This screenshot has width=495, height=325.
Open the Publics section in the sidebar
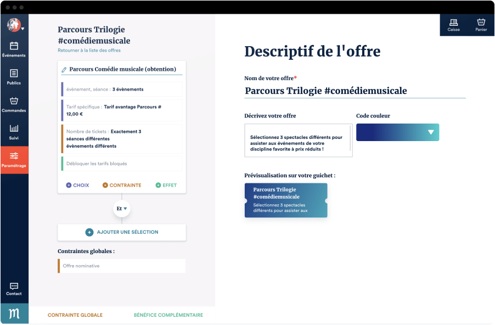coord(14,77)
